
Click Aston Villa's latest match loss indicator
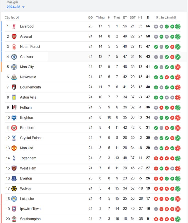[x=178, y=98]
